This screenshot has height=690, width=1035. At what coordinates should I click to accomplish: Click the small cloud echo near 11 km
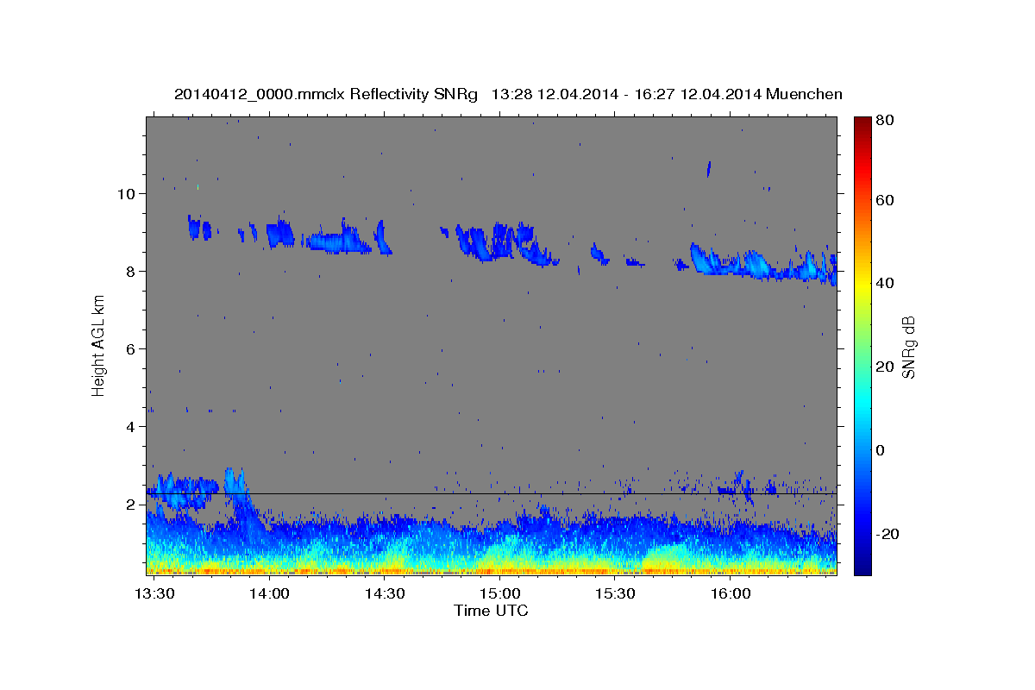[x=709, y=168]
